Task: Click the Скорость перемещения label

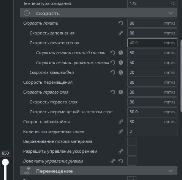Action: (48, 83)
